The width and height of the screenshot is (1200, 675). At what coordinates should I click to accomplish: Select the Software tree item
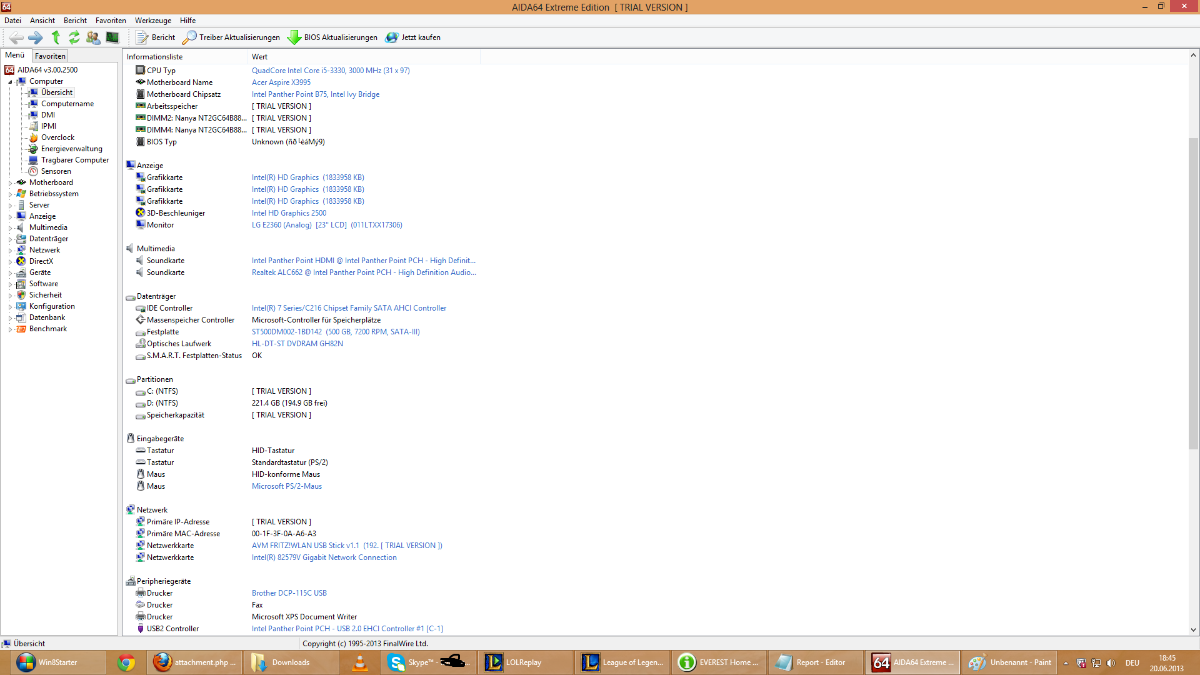point(44,284)
